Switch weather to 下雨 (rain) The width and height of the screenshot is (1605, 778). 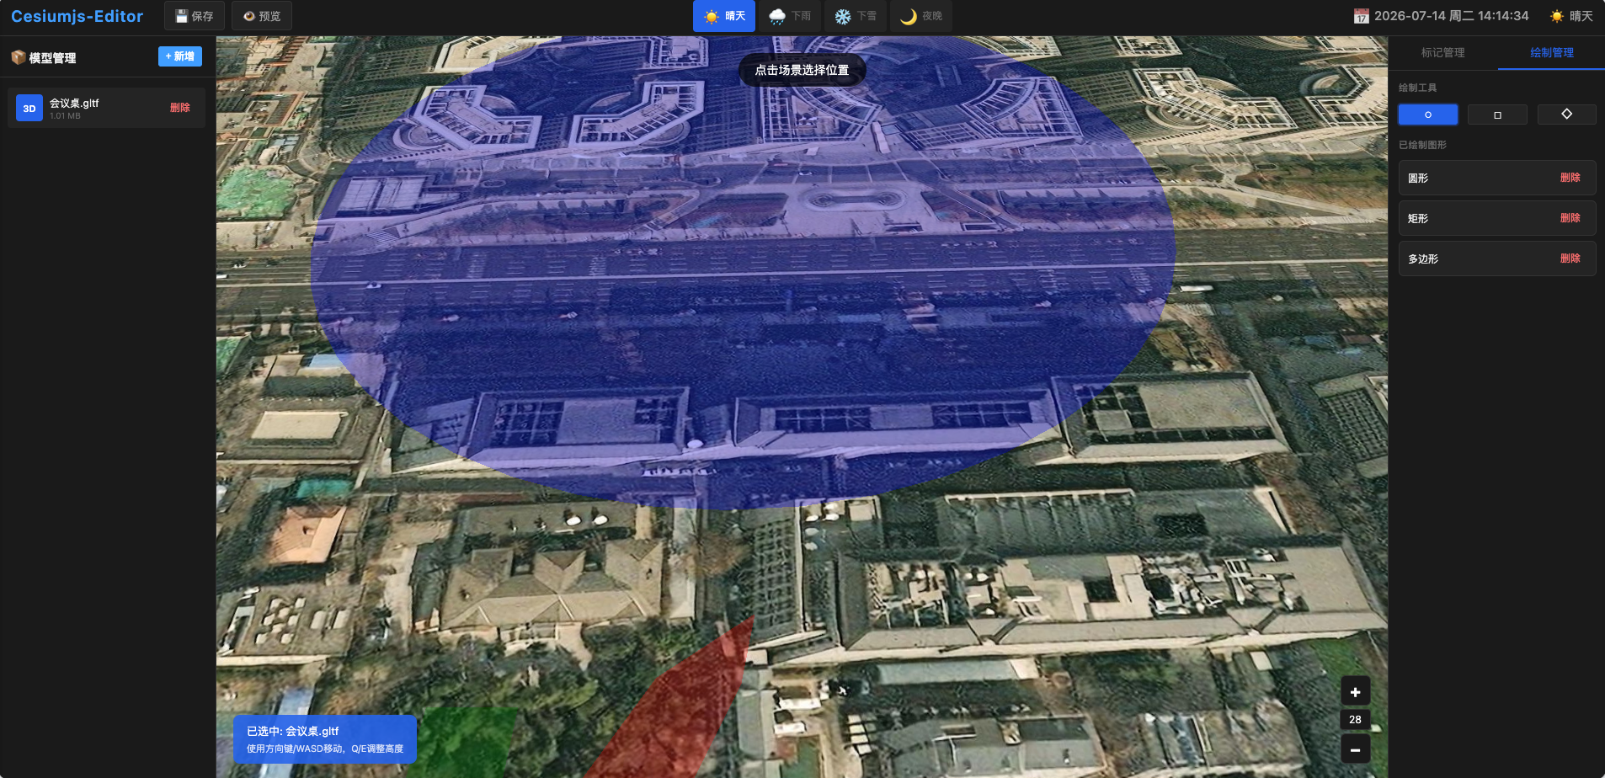[x=790, y=16]
